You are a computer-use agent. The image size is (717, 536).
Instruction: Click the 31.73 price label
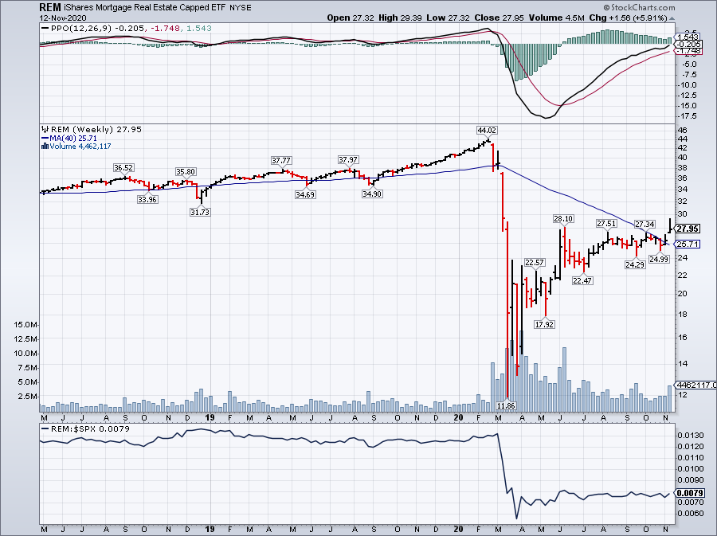pyautogui.click(x=200, y=212)
